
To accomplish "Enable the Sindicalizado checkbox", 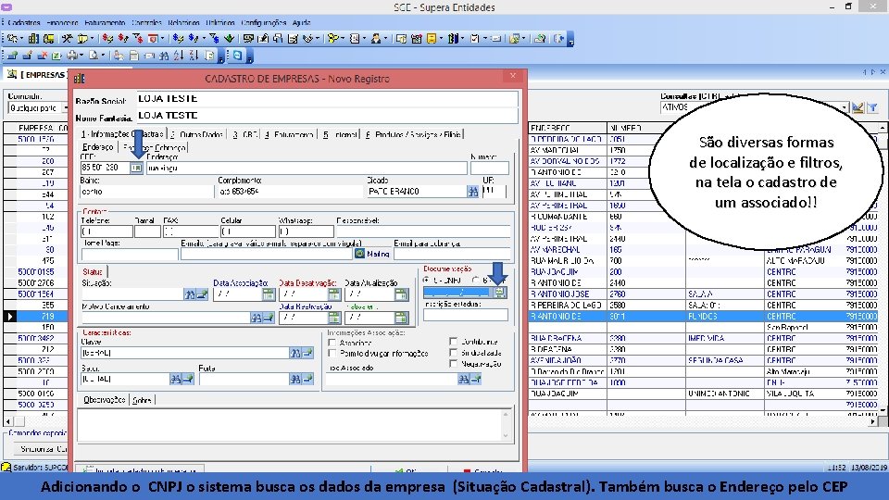I will pyautogui.click(x=453, y=353).
